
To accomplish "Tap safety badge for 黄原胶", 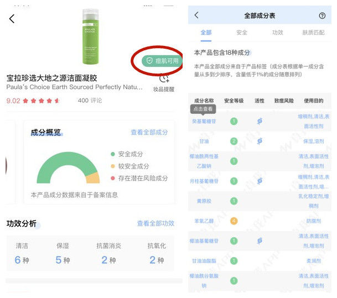I will click(234, 201).
